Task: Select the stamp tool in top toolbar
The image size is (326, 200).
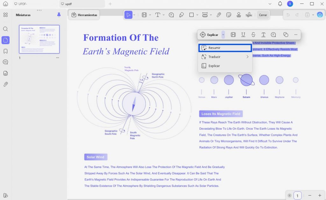Action: pyautogui.click(x=239, y=15)
